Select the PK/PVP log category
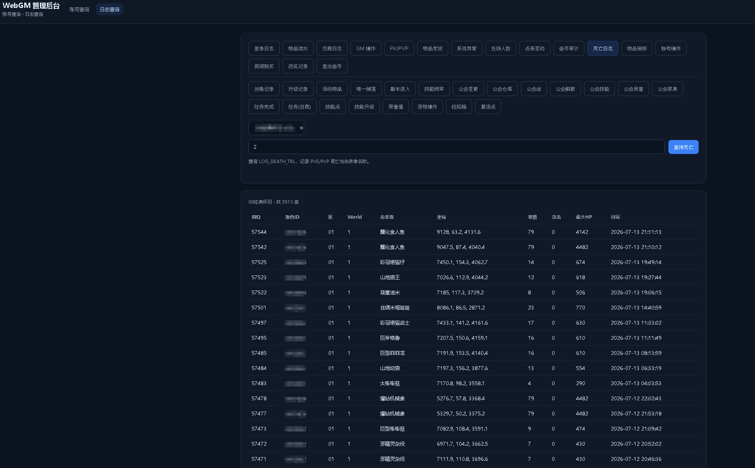Screen dimensions: 755x468 click(399, 48)
